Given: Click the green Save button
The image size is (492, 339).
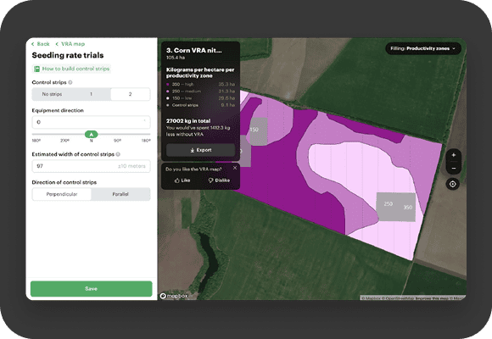Looking at the screenshot, I should 92,289.
